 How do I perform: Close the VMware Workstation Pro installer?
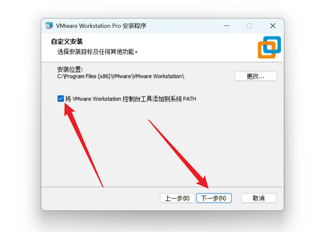(x=273, y=26)
